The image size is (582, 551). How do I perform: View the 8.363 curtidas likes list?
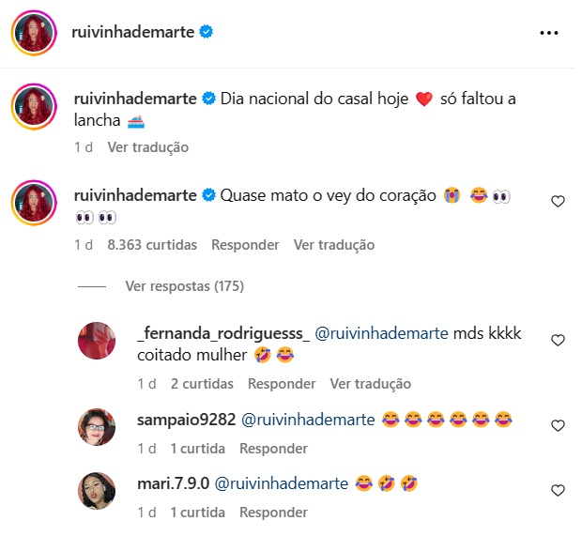tap(152, 245)
